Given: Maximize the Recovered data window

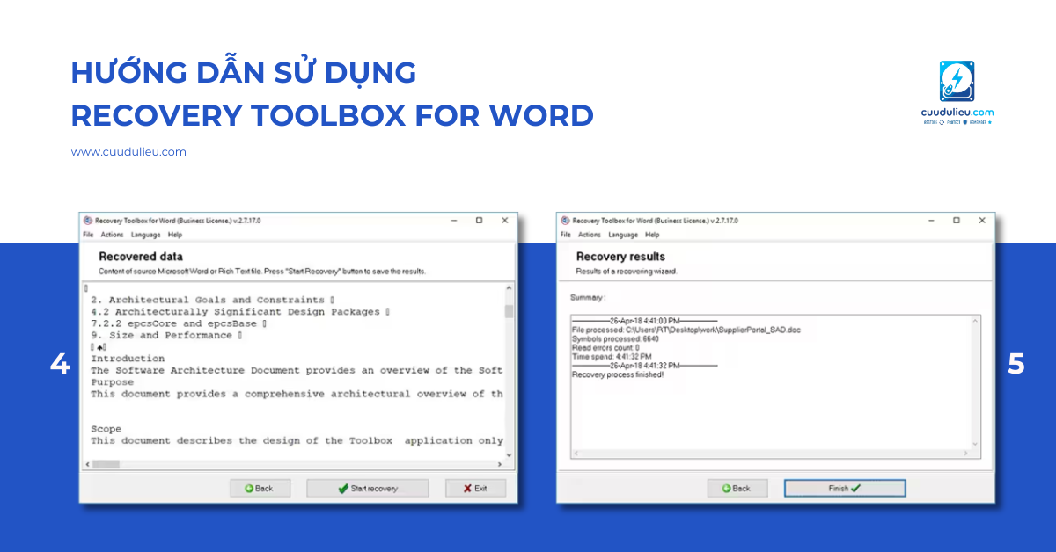Looking at the screenshot, I should [479, 220].
